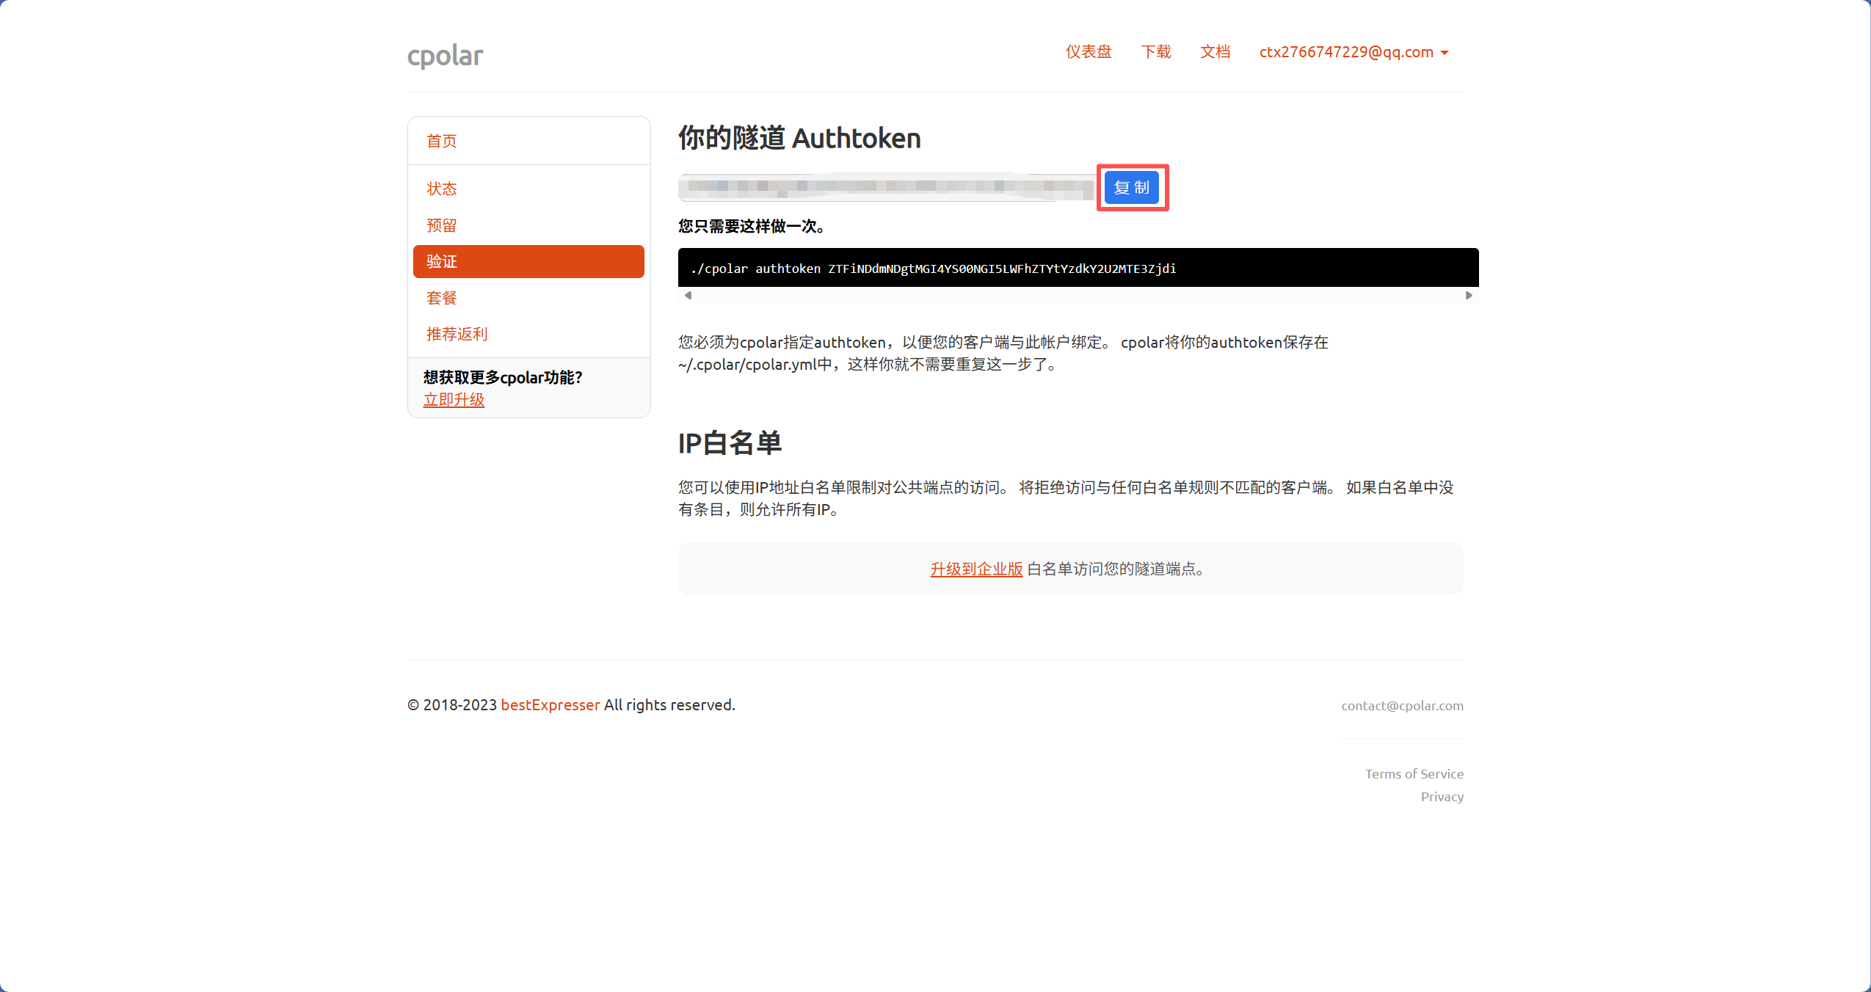Screen dimensions: 1871x992
Task: Click the cpolar logo
Action: coord(445,55)
